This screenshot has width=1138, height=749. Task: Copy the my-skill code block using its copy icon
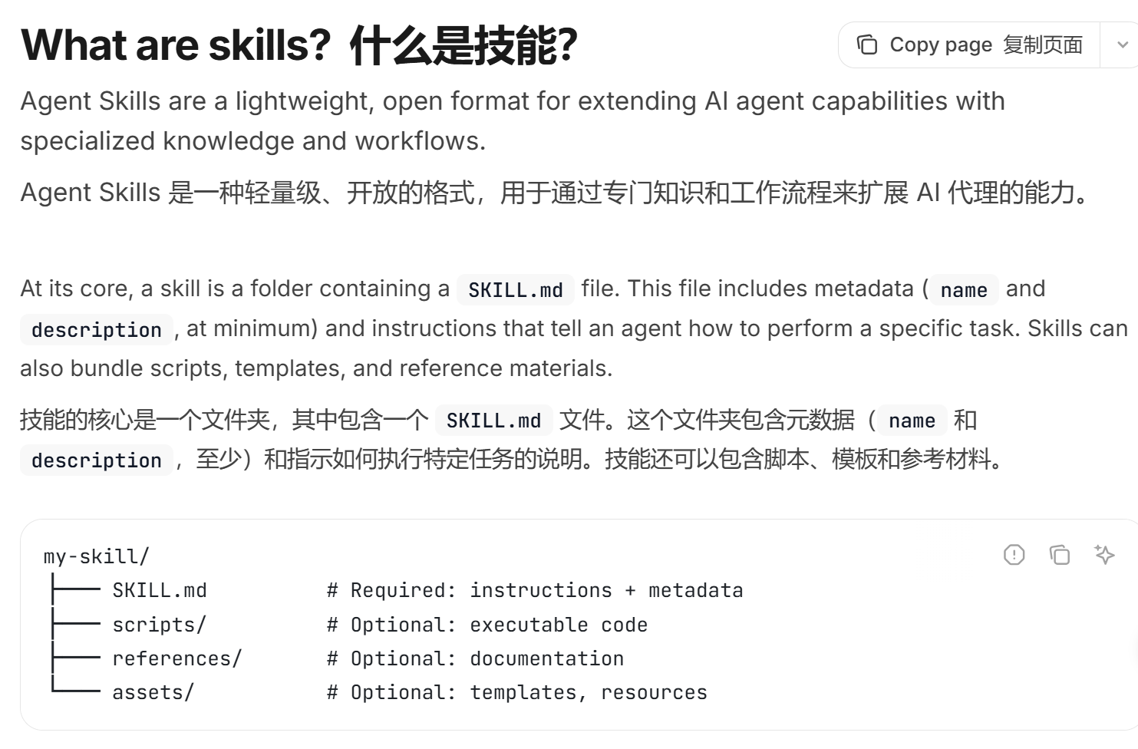pos(1059,554)
